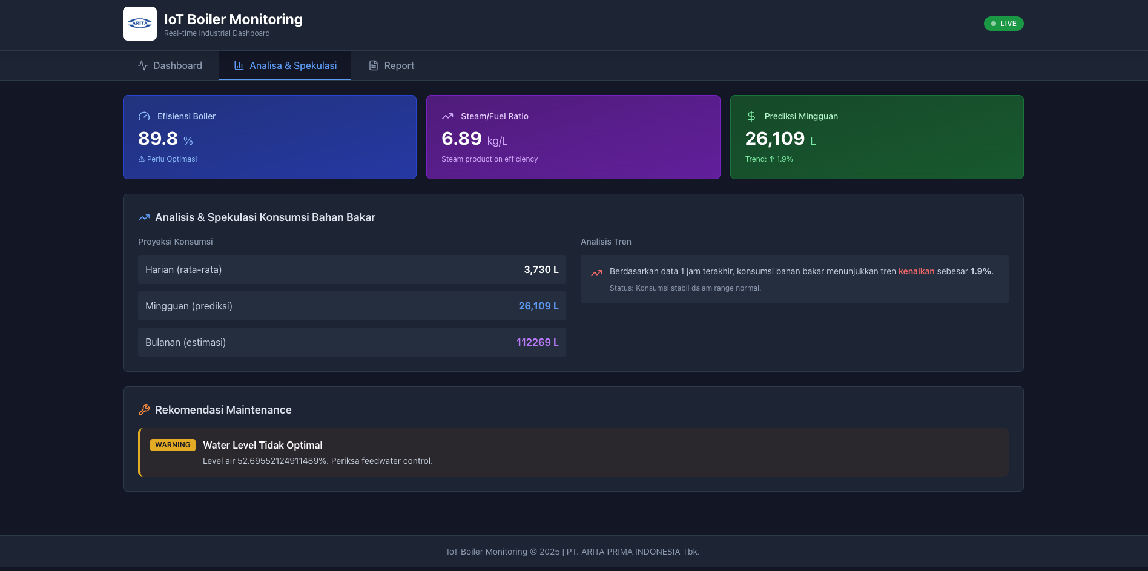Click the gauge icon beside Efisiensi Boiler
This screenshot has height=571, width=1148.
tap(144, 116)
